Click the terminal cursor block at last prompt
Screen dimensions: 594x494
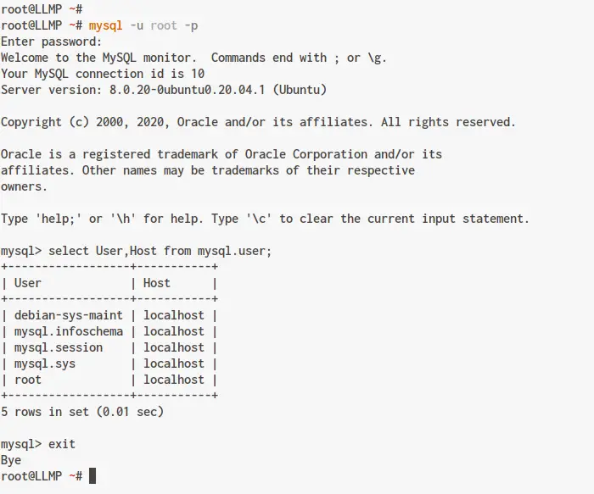(x=92, y=476)
